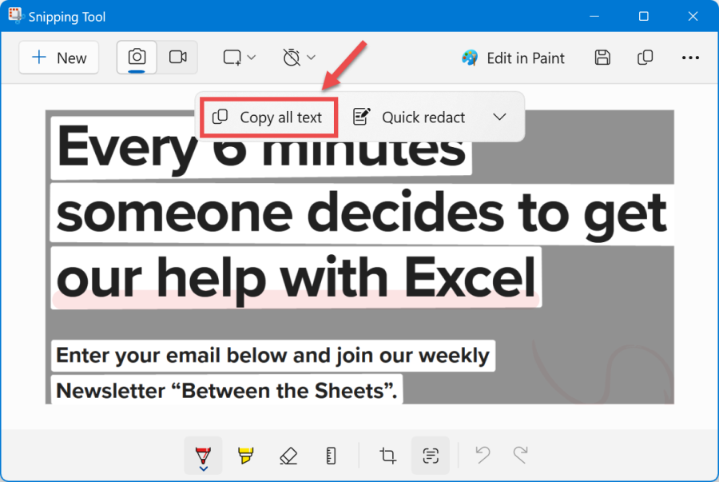Screen dimensions: 719x482
Task: Select the Image crop tool
Action: (x=388, y=456)
